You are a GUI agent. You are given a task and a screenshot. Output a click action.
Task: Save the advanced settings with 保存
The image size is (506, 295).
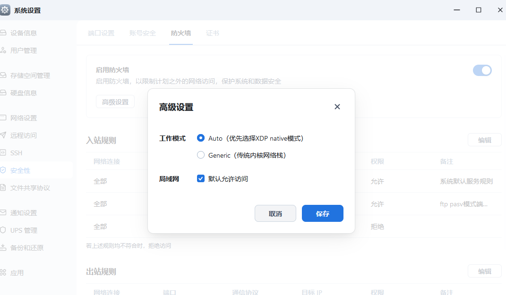[322, 213]
